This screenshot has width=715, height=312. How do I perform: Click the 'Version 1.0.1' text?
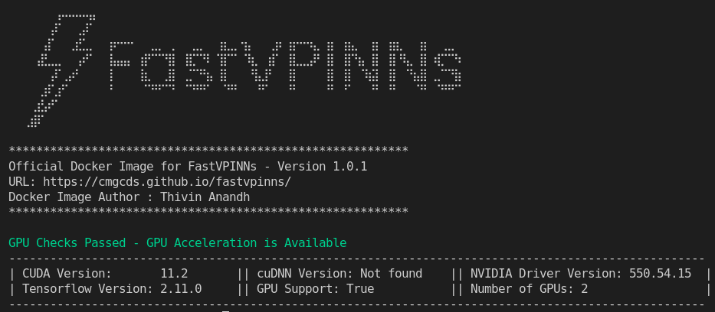click(323, 167)
